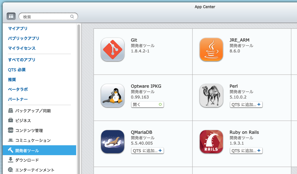Click the sidebar vertical scrollbar
The image size is (297, 174).
click(79, 99)
